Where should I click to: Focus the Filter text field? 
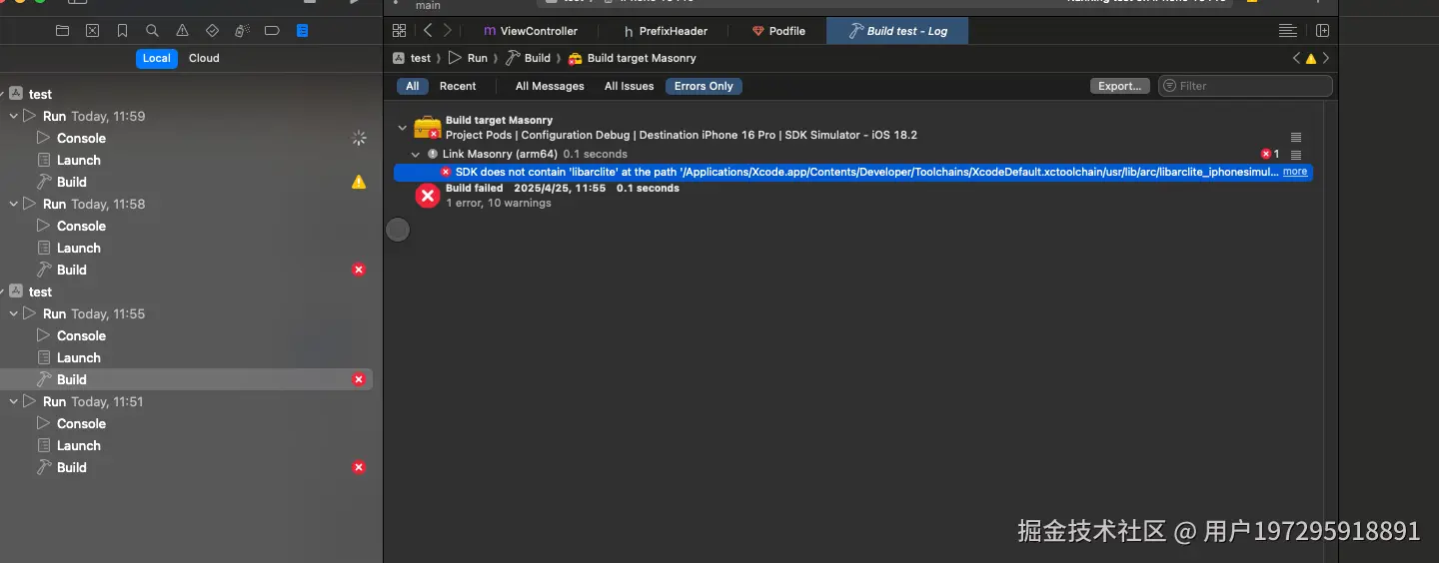pyautogui.click(x=1245, y=86)
